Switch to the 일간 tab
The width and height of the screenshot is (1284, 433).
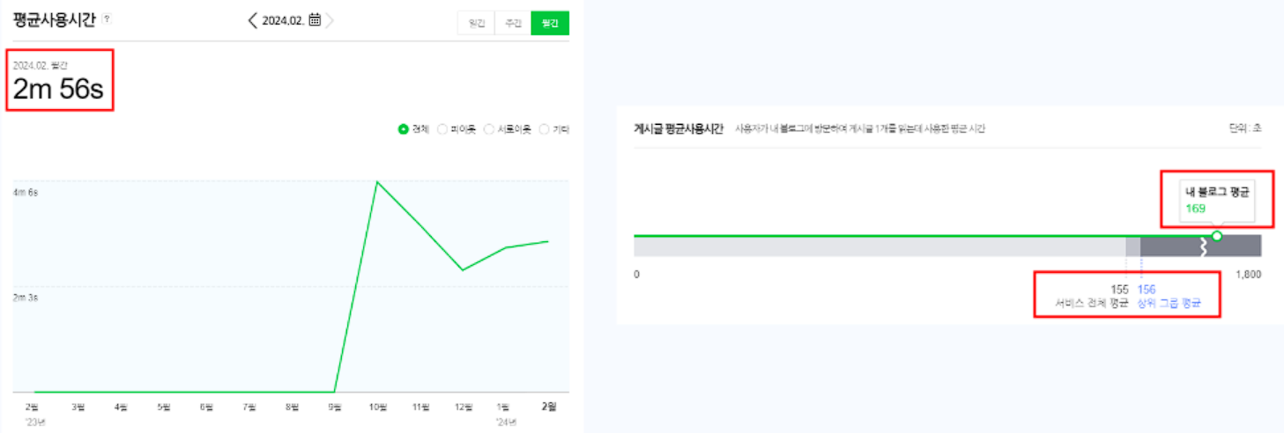coord(476,23)
